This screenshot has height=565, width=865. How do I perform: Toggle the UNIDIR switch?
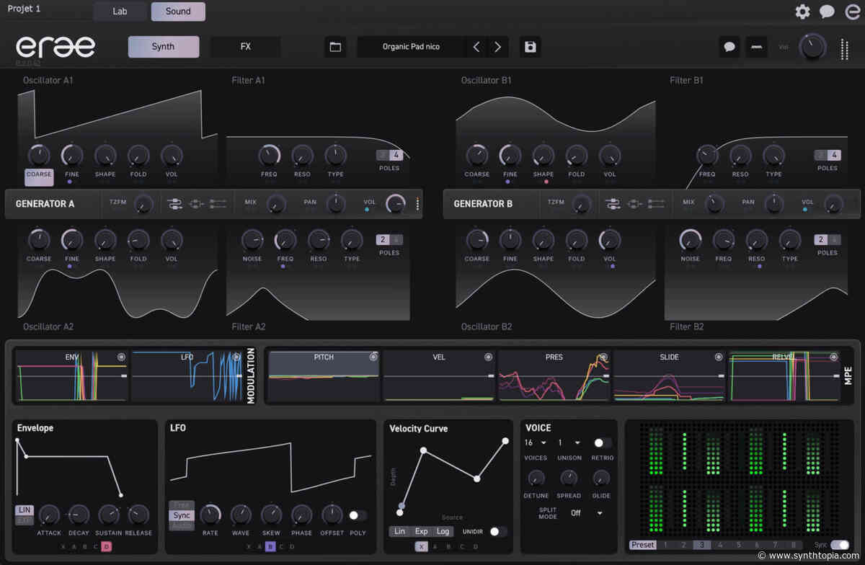click(x=498, y=531)
